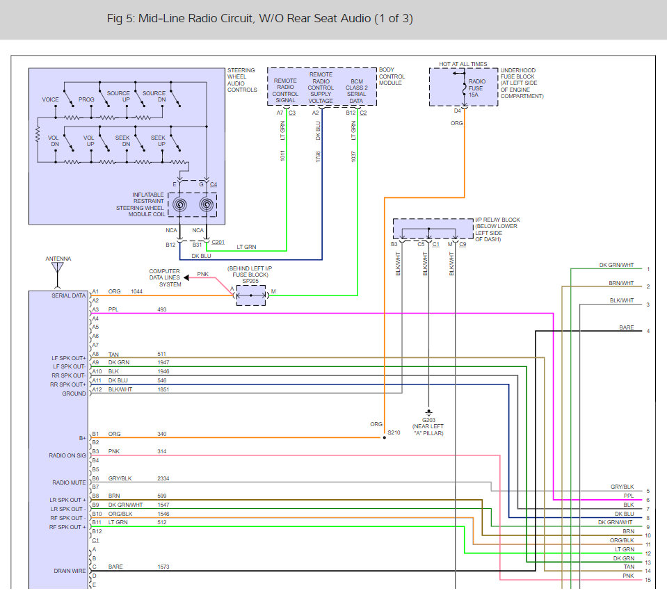Click the 'TAN' label at continuation 14
This screenshot has width=667, height=600.
pos(629,567)
